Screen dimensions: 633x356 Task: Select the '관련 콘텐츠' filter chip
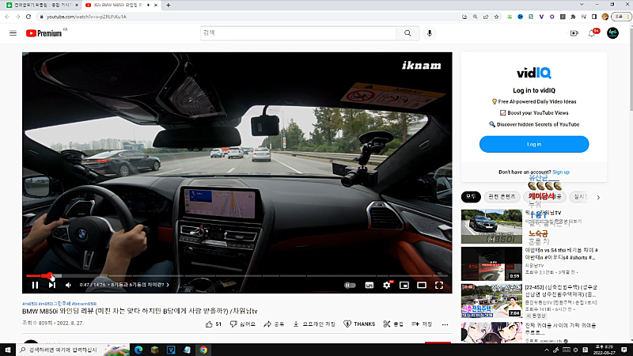click(x=502, y=196)
